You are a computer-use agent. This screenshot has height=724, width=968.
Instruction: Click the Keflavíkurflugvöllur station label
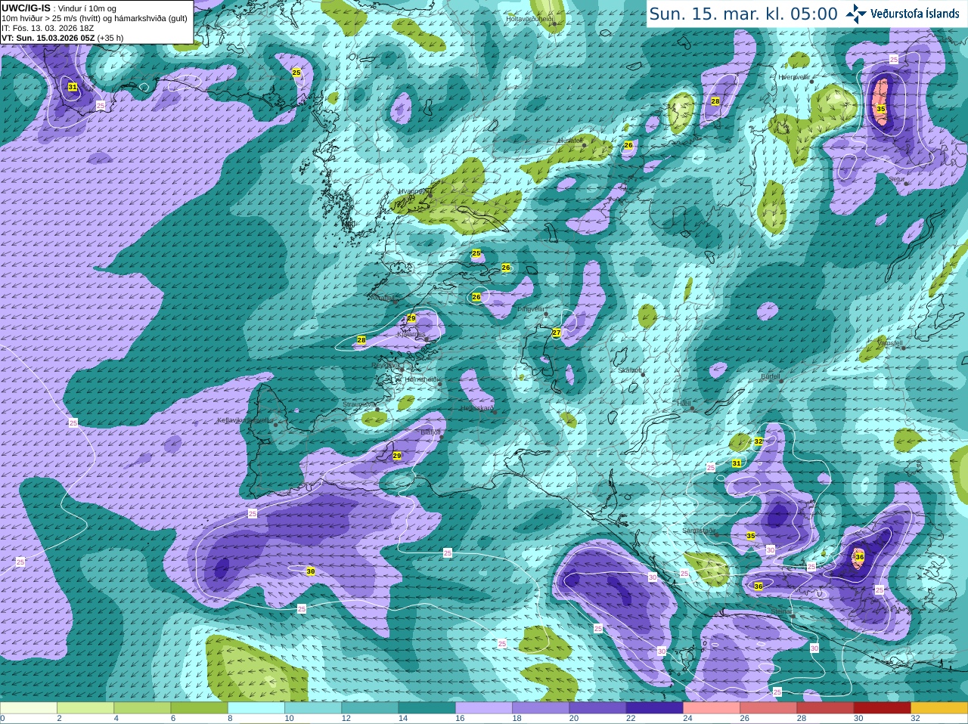click(x=245, y=420)
